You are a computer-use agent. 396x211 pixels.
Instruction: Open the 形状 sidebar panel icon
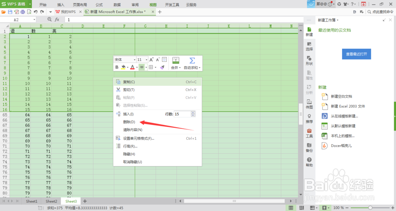[309, 61]
